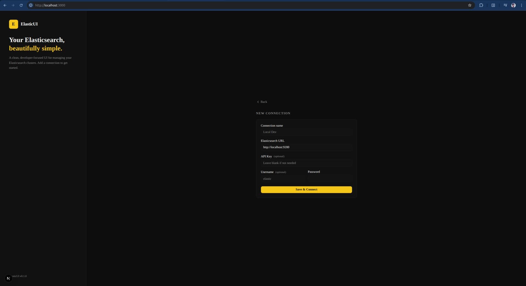This screenshot has height=286, width=526.
Task: Click the Elasticsearch URL input field
Action: [306, 147]
